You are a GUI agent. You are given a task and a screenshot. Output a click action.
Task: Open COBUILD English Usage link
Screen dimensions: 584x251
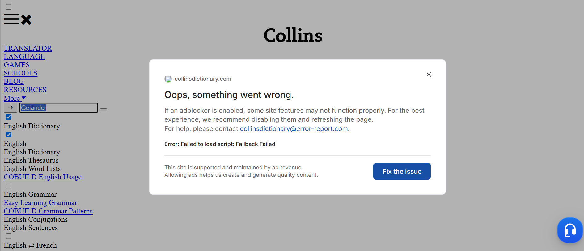(43, 177)
